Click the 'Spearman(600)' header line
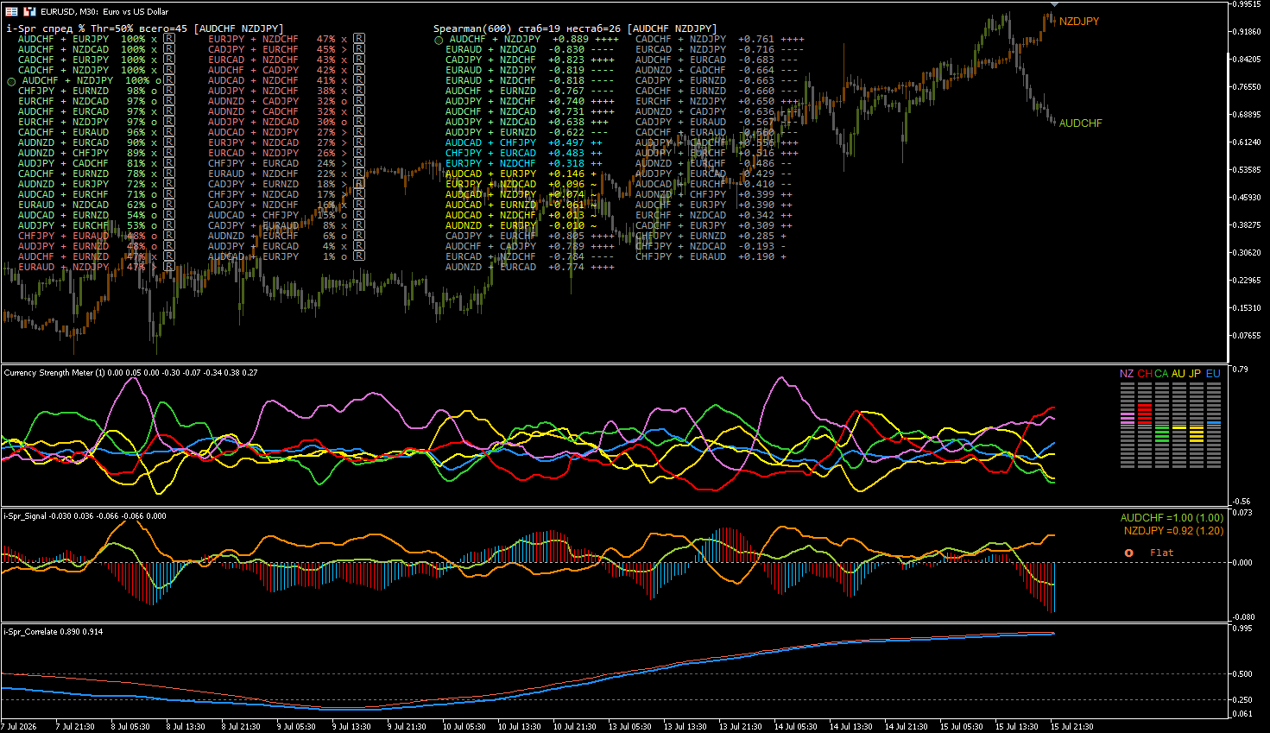This screenshot has width=1270, height=733. 575,28
